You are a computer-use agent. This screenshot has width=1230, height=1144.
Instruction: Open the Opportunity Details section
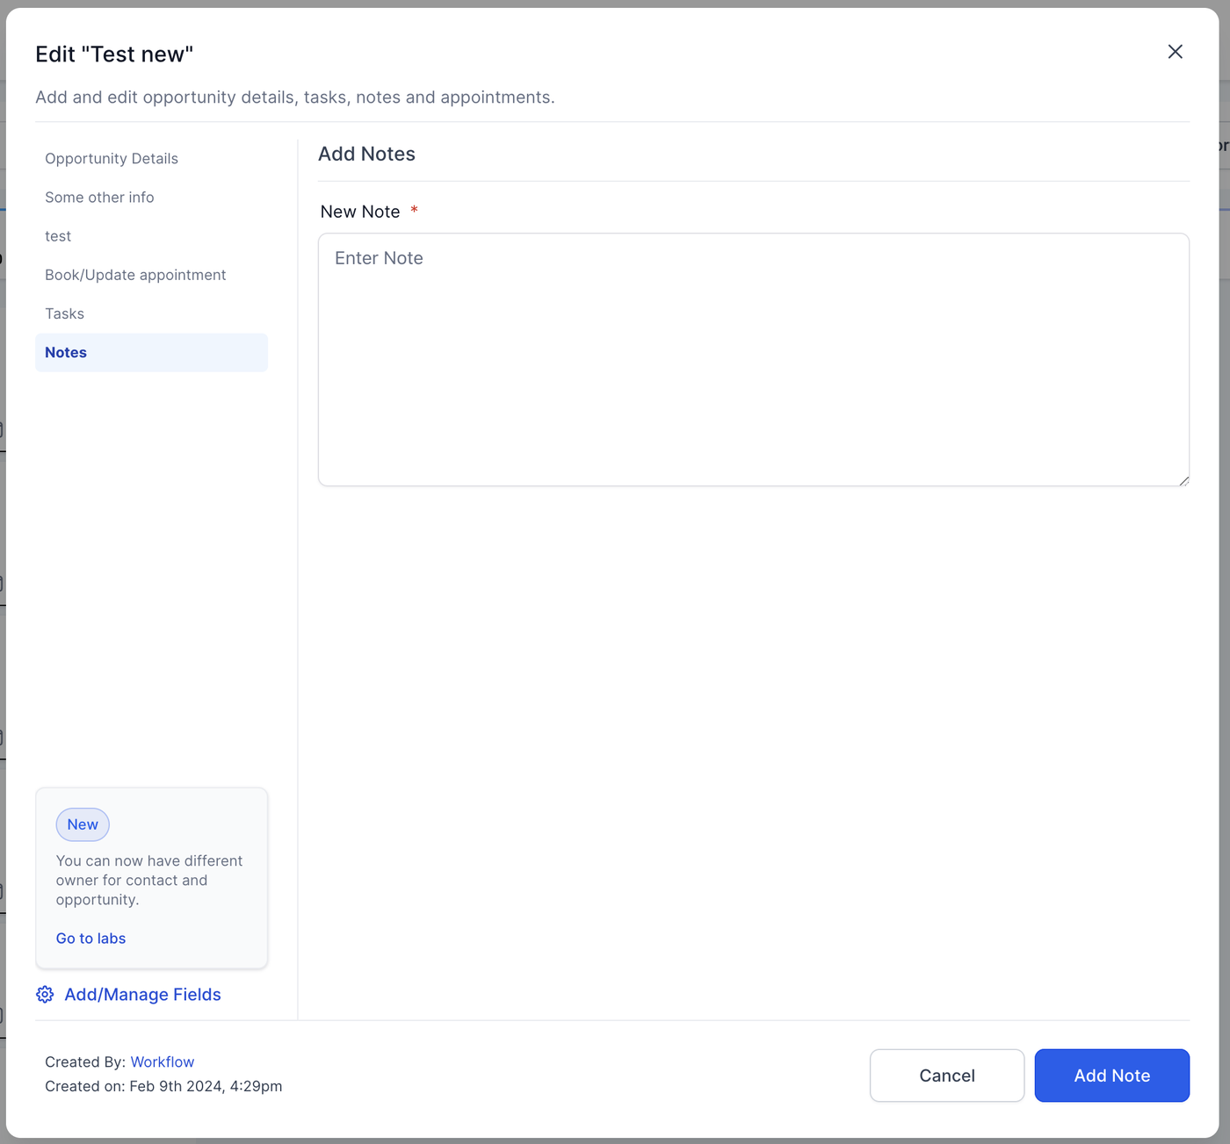click(x=112, y=159)
